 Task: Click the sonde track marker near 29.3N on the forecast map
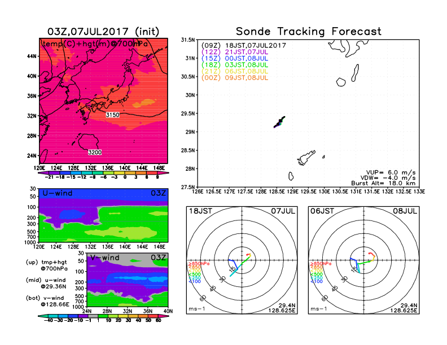pyautogui.click(x=280, y=122)
